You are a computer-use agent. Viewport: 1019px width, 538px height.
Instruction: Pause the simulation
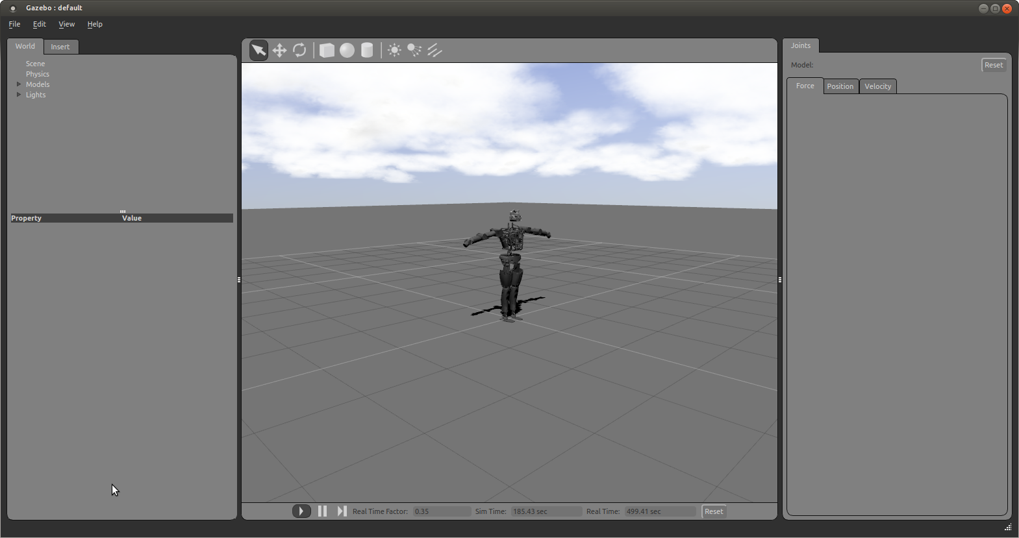coord(322,511)
